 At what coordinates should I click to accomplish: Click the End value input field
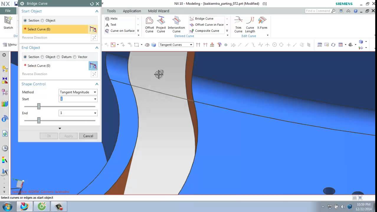[x=76, y=113]
